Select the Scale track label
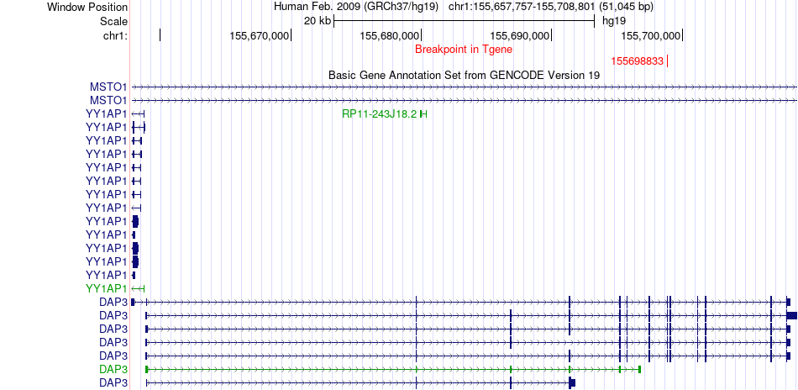798x390 pixels. 113,21
